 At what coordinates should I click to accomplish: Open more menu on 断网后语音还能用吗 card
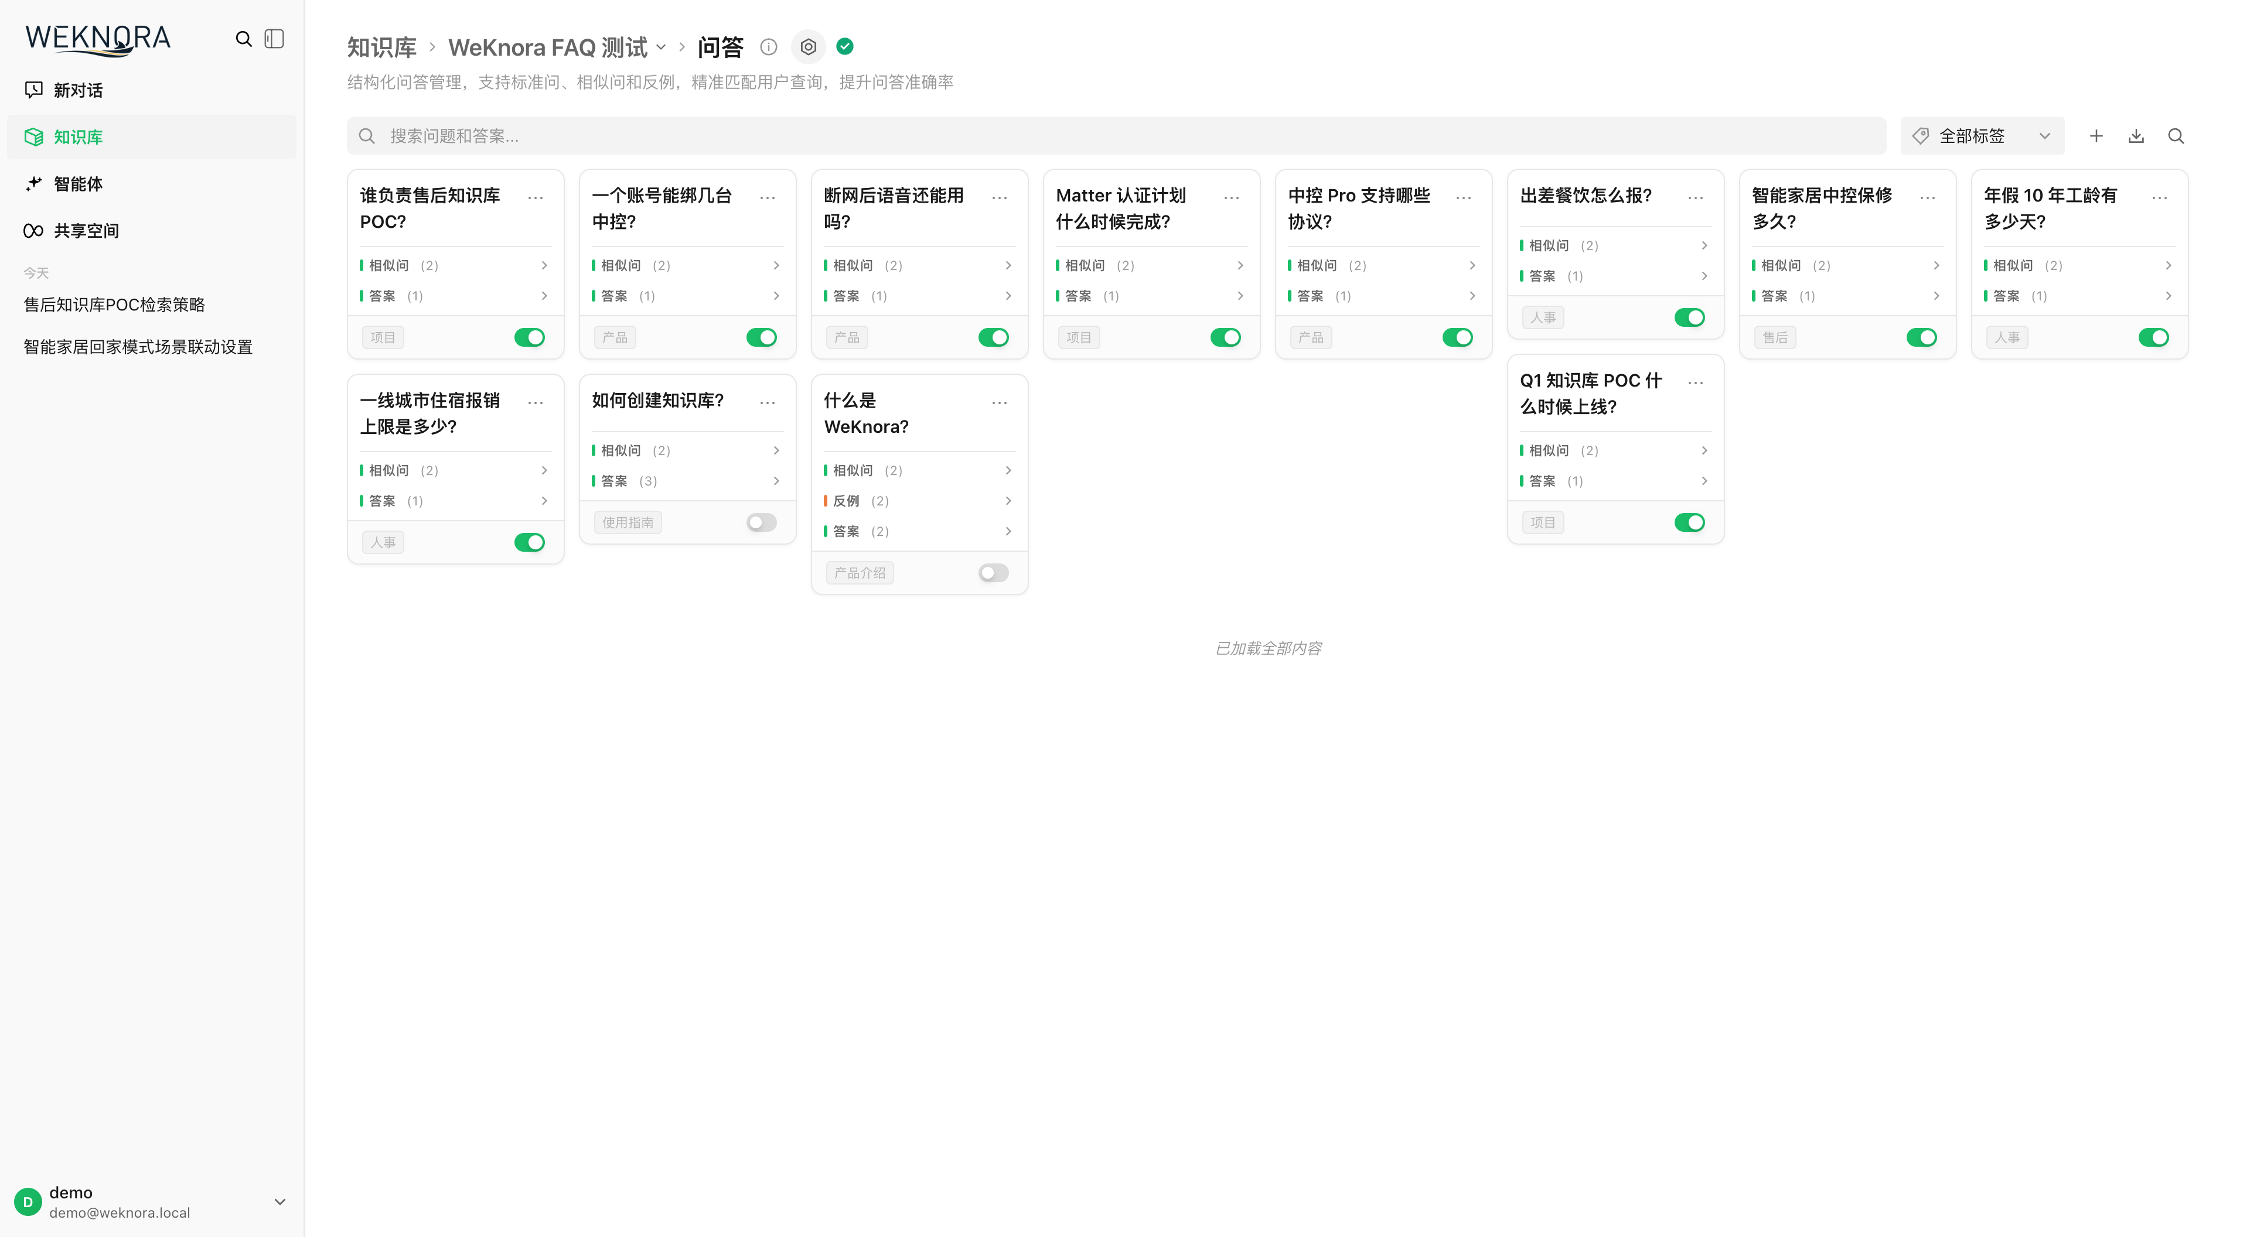[x=1000, y=198]
